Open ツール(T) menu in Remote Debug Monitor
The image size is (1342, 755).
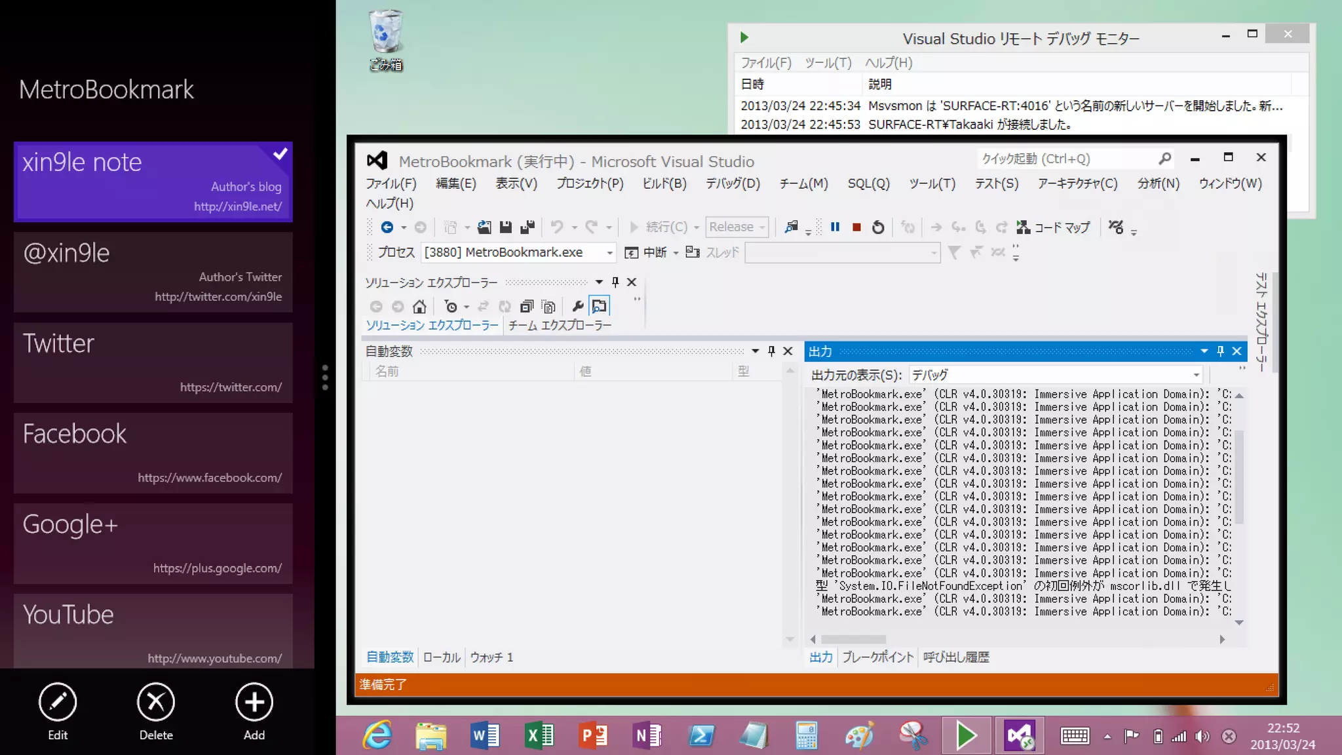coord(828,63)
